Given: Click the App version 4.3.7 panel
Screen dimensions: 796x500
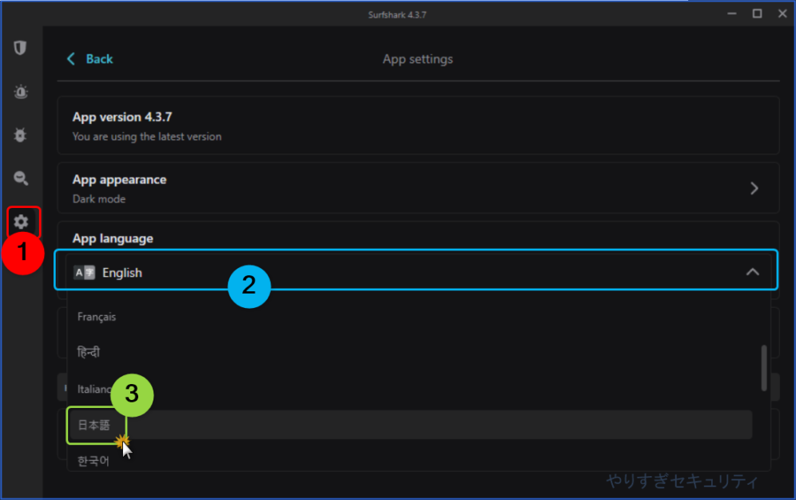Looking at the screenshot, I should tap(418, 125).
